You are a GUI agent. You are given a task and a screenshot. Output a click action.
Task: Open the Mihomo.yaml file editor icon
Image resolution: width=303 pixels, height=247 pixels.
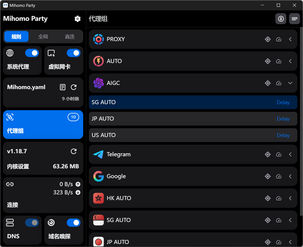[x=63, y=87]
